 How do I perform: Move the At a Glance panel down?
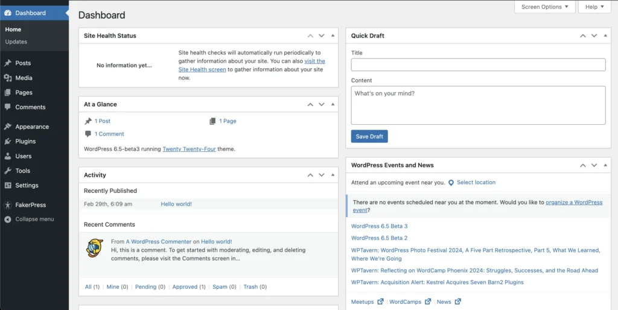coord(322,104)
